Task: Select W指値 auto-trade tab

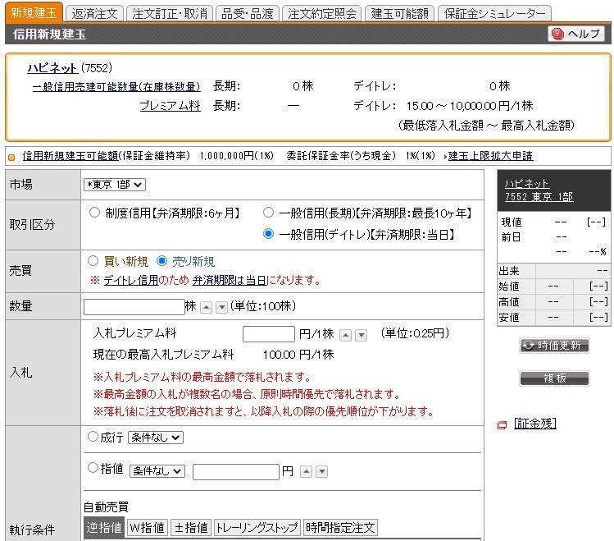Action: tap(148, 527)
